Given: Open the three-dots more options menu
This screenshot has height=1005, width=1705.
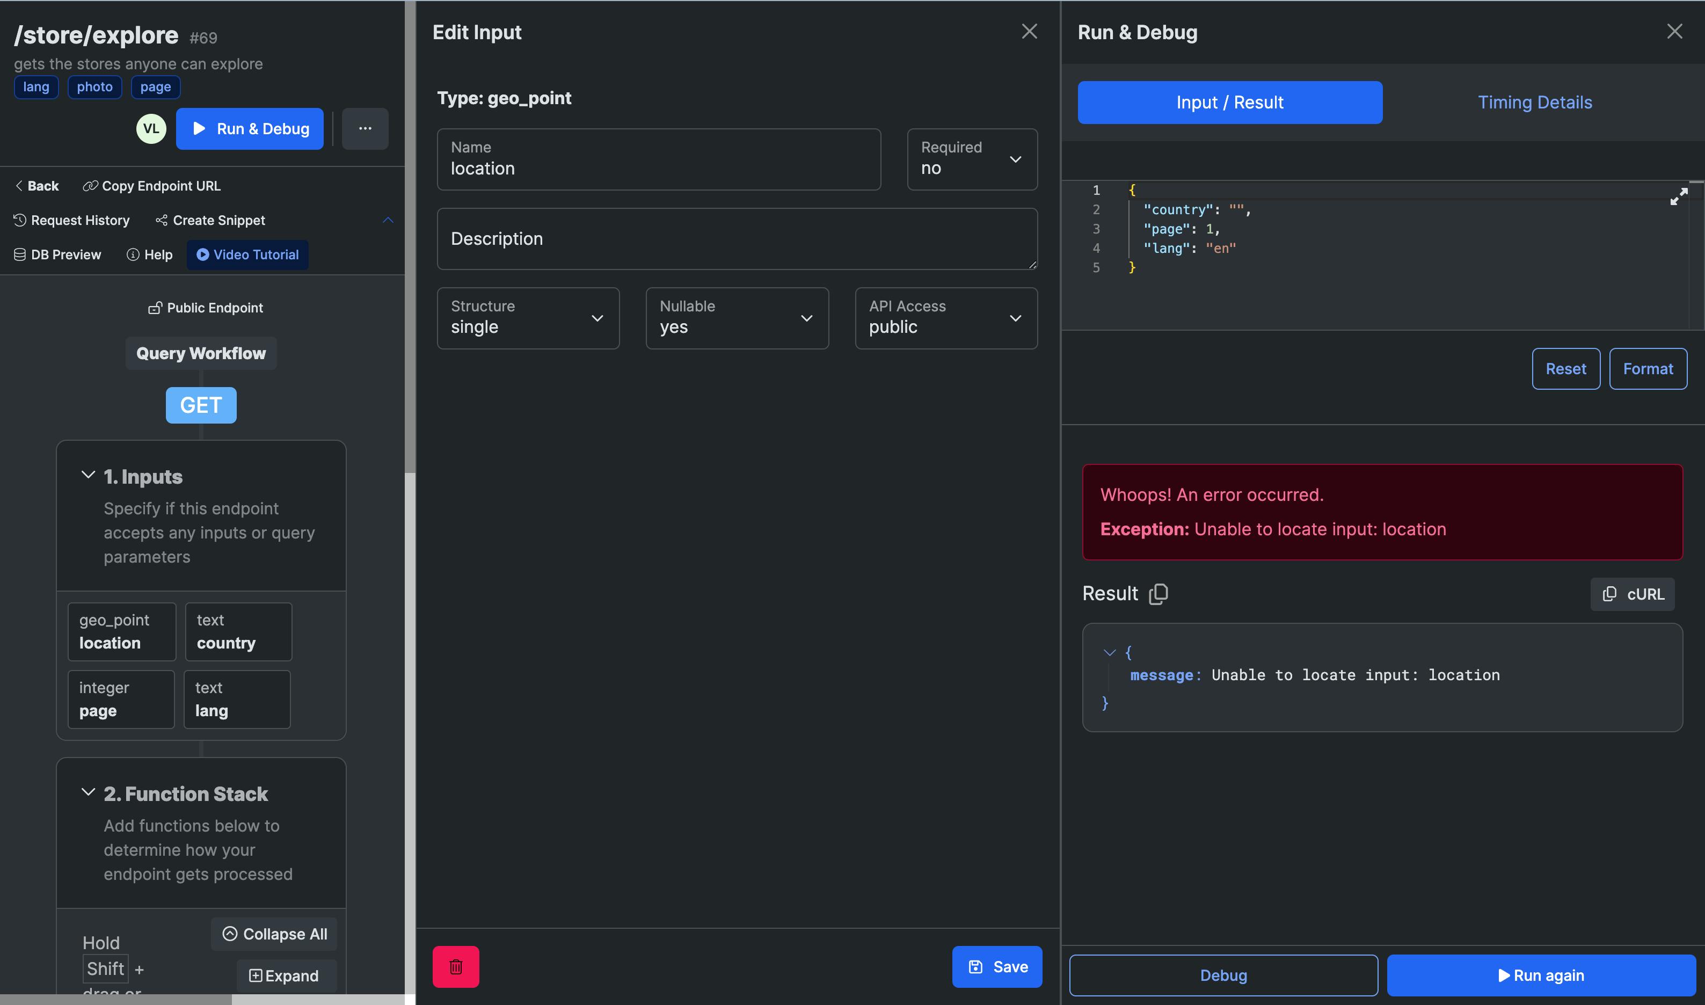Looking at the screenshot, I should 365,129.
